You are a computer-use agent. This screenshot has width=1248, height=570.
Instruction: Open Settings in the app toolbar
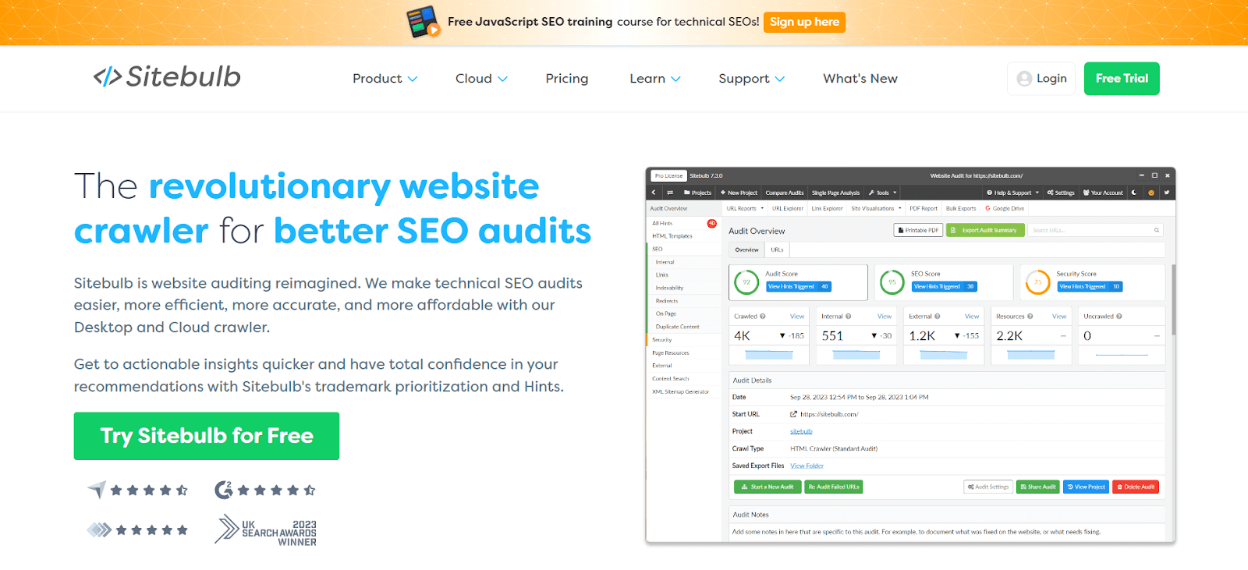pos(1061,193)
